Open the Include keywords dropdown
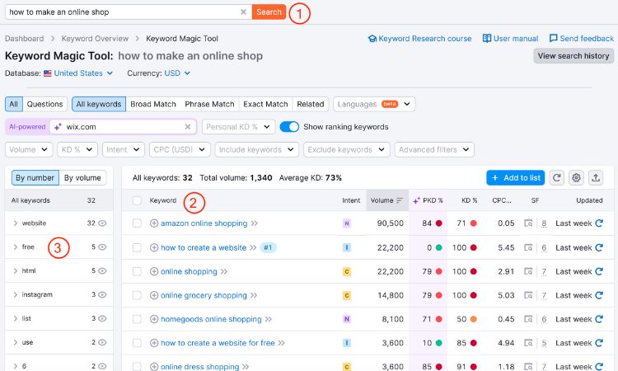Viewport: 618px width, 371px height. [x=256, y=150]
